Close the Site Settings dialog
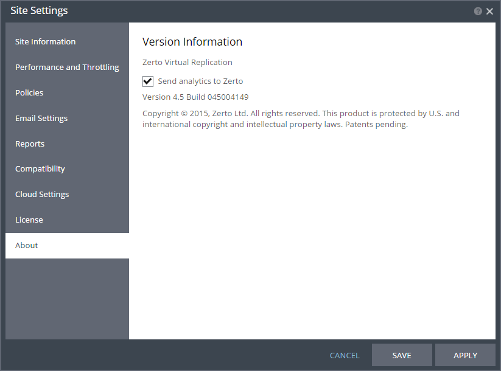 [489, 12]
